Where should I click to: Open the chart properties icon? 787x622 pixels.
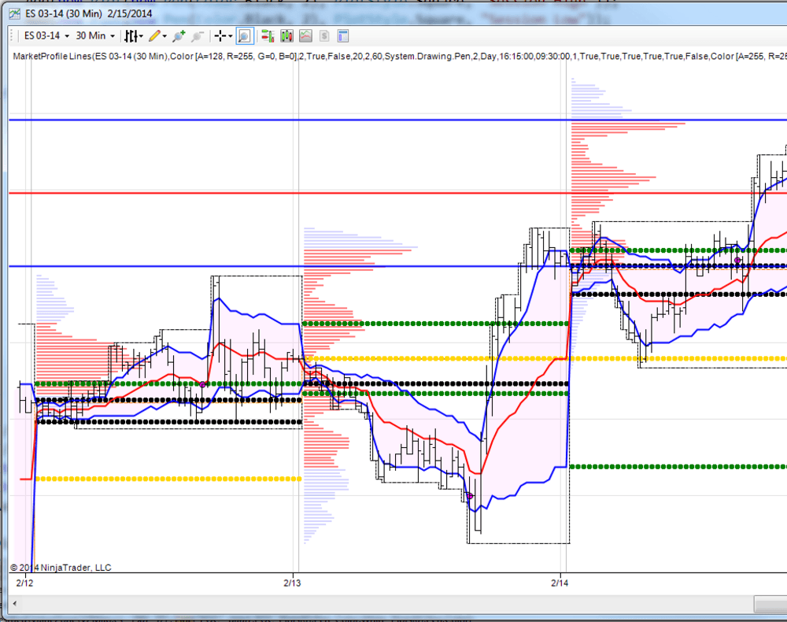(343, 35)
